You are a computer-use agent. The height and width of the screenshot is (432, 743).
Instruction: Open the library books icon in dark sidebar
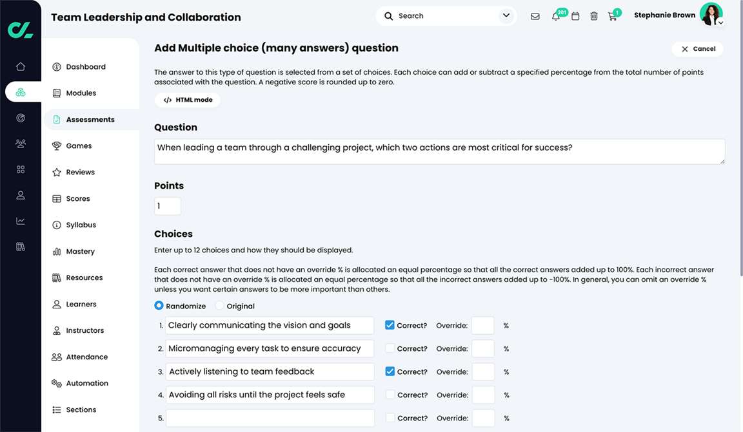(20, 246)
